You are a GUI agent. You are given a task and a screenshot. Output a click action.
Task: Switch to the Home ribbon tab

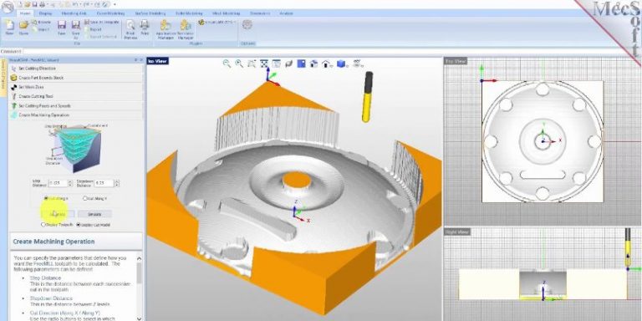coord(26,13)
